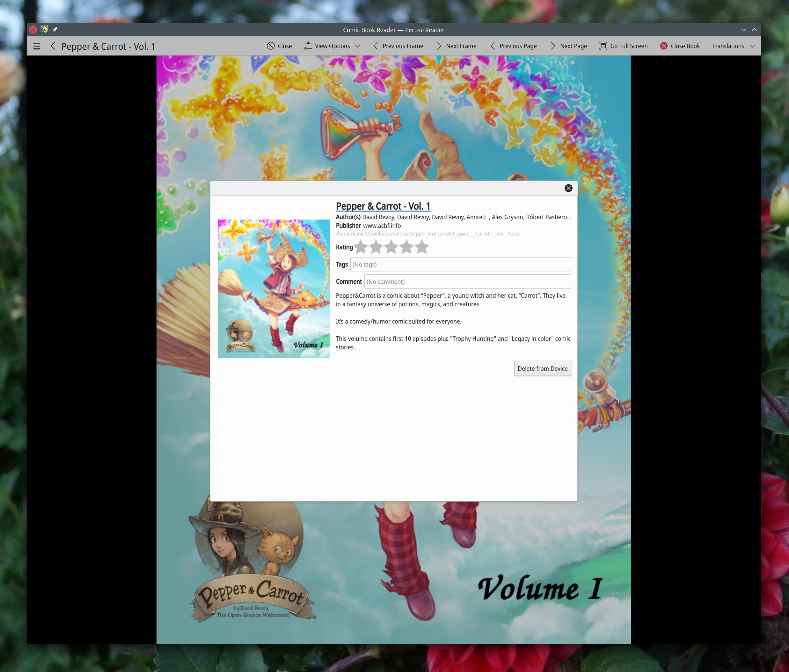Click the hamburger menu icon

point(37,45)
